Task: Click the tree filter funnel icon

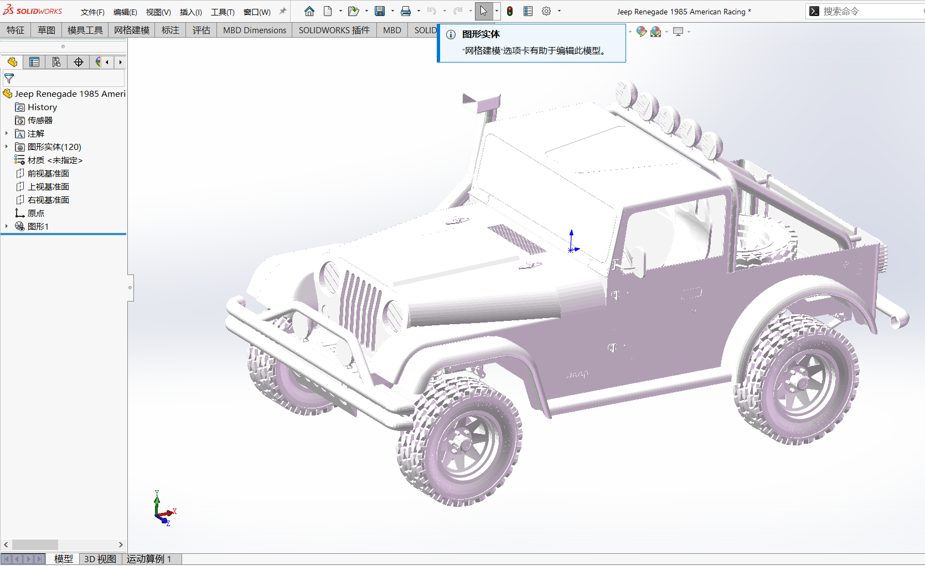Action: (x=9, y=79)
